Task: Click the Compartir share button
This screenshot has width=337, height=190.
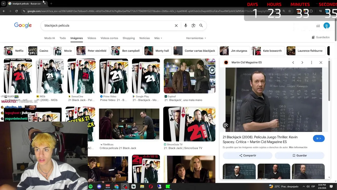Action: click(x=247, y=155)
